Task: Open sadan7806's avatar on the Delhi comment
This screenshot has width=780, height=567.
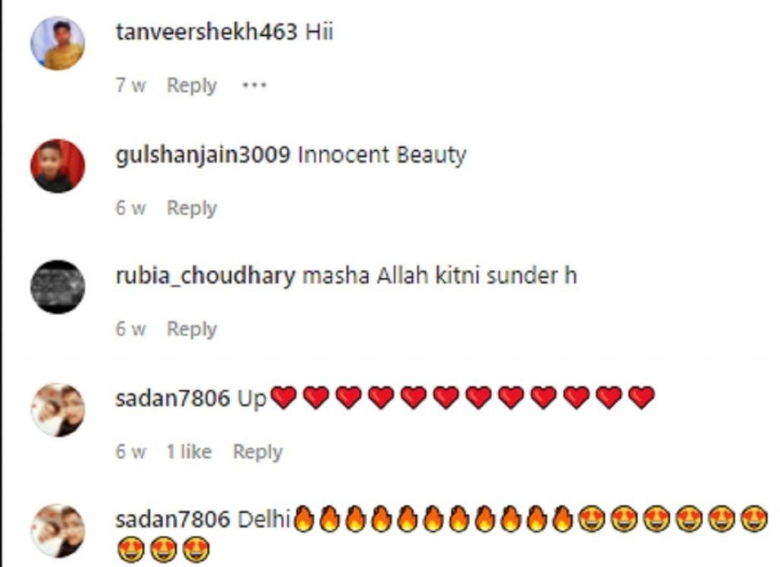Action: coord(58,530)
